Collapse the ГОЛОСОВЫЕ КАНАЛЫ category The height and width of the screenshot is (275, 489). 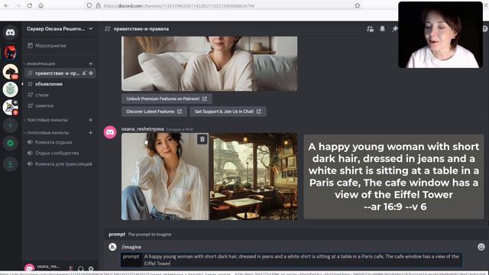point(47,133)
